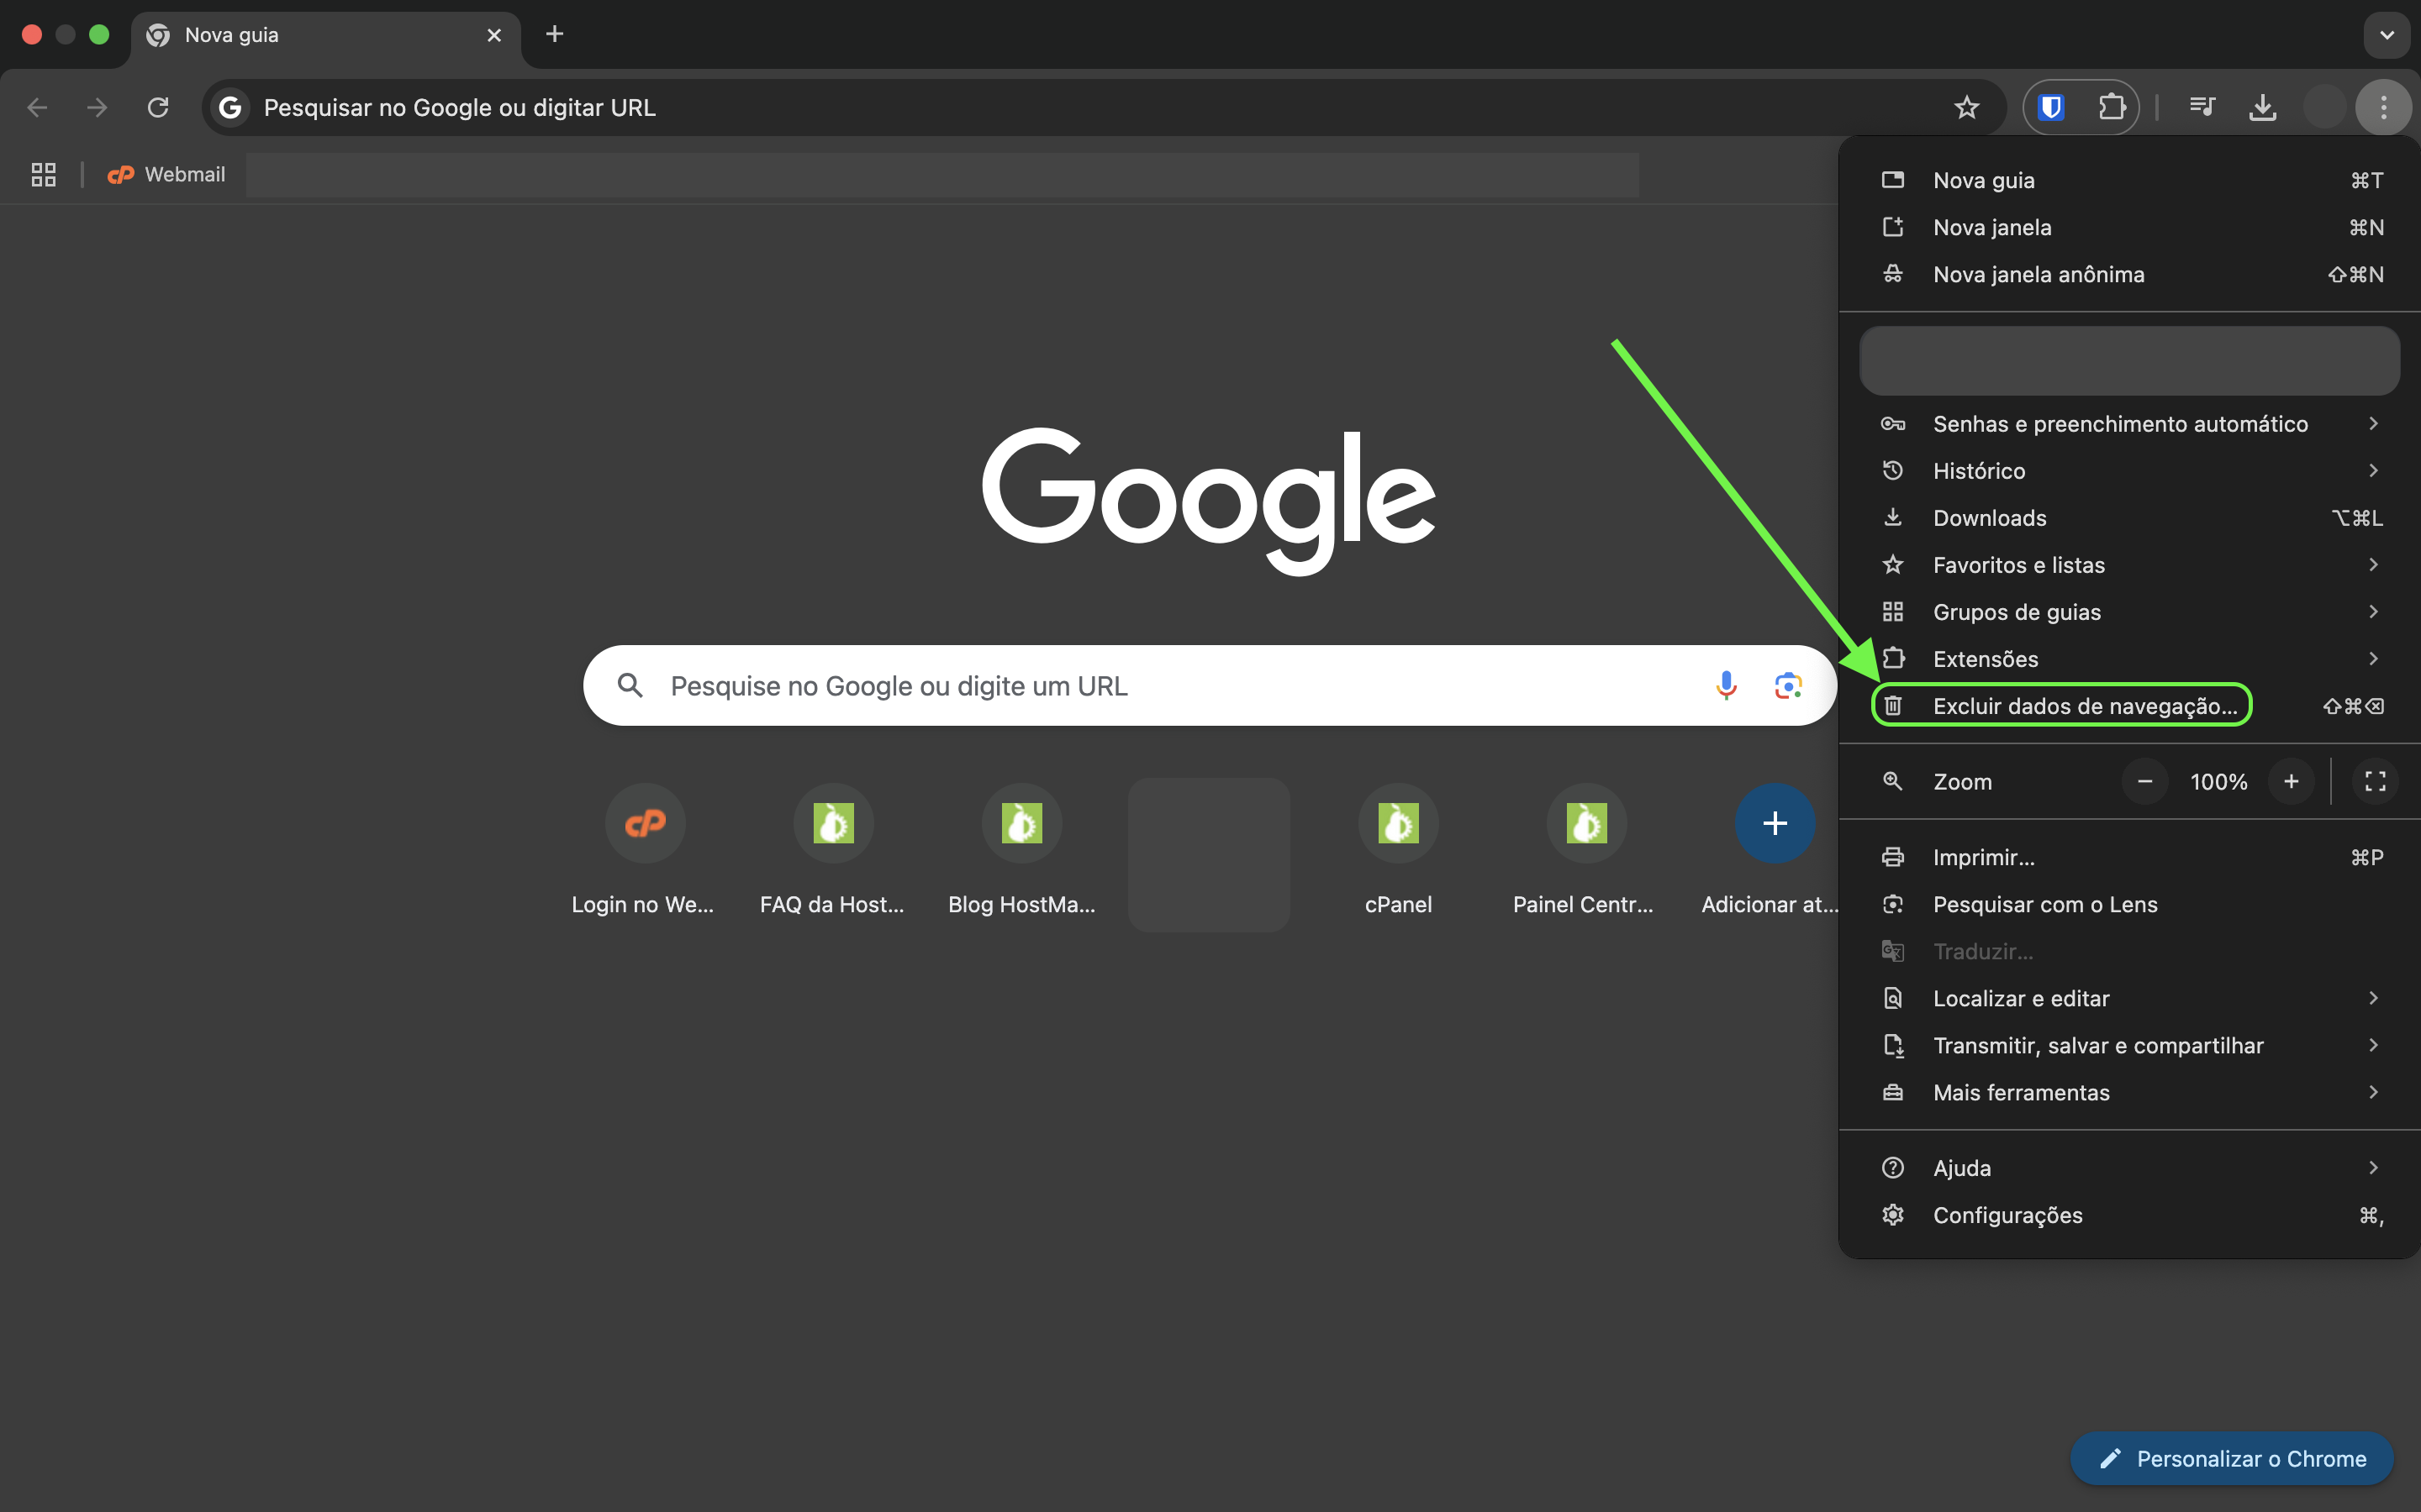Close the Nova guia tab

(494, 35)
